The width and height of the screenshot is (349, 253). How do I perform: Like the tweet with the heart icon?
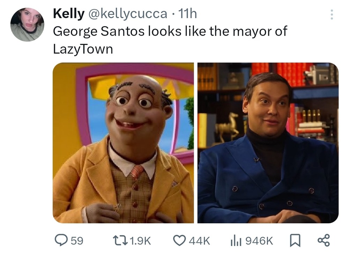180,240
